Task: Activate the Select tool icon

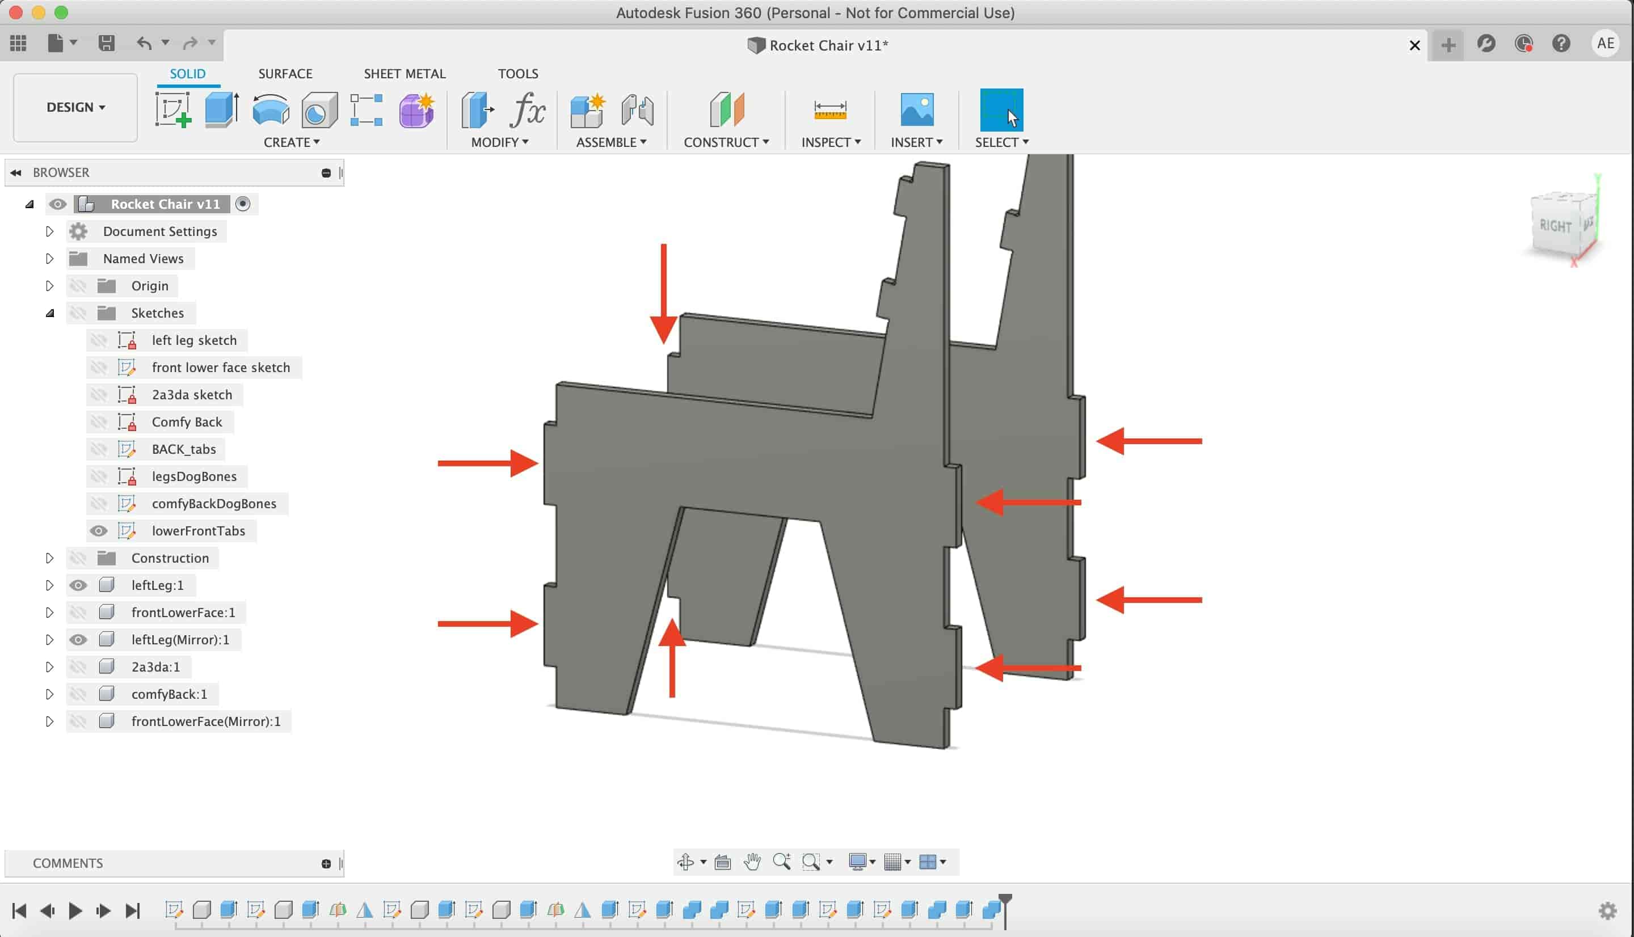Action: point(1001,109)
